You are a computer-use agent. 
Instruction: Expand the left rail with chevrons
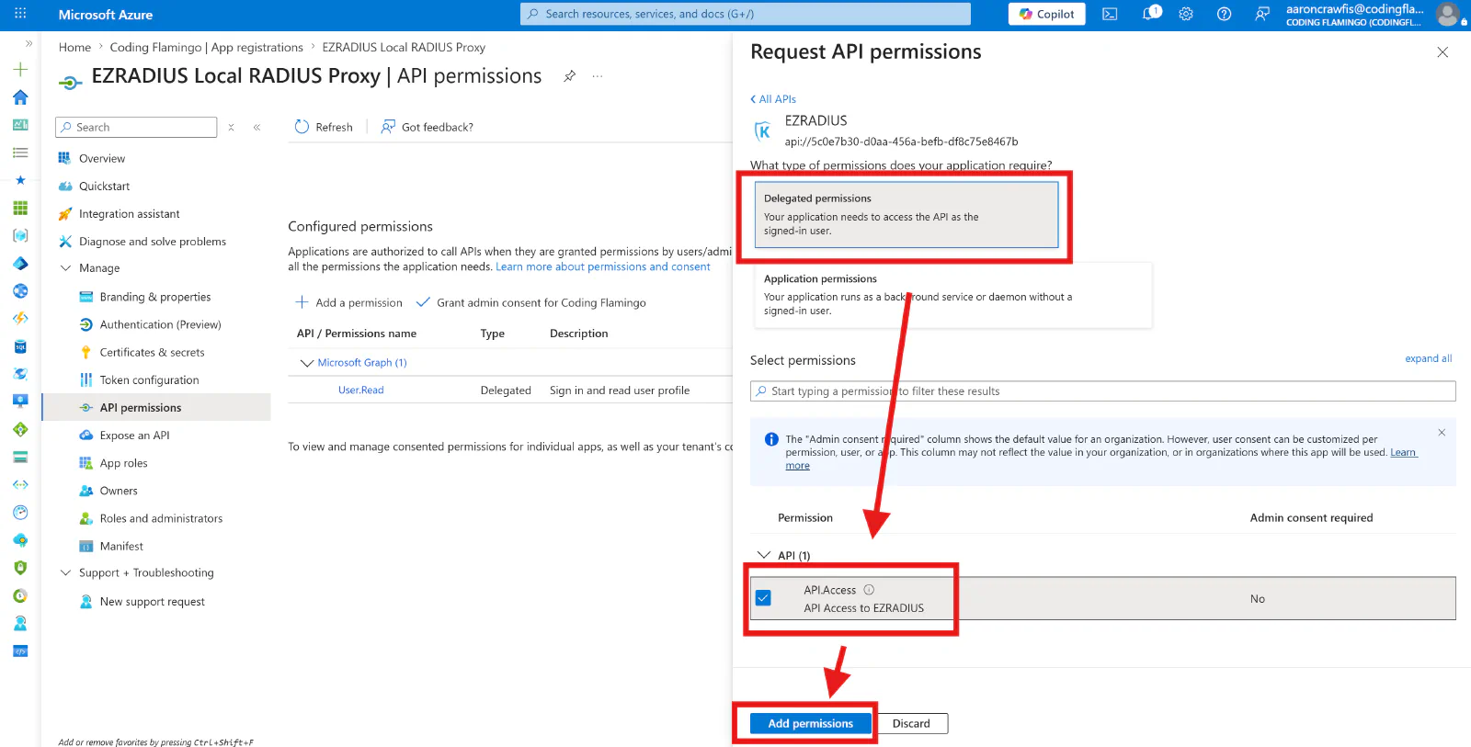(29, 43)
